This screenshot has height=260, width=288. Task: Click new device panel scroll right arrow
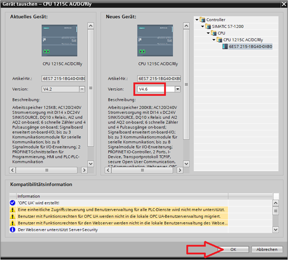(x=180, y=170)
